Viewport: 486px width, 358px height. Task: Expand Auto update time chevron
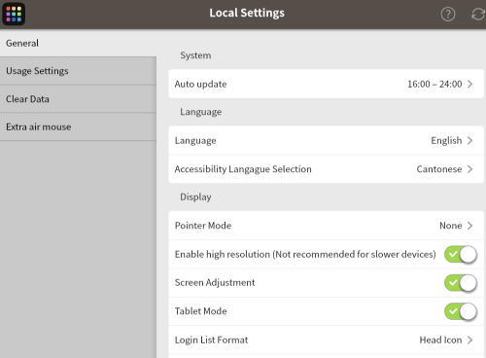pos(470,84)
